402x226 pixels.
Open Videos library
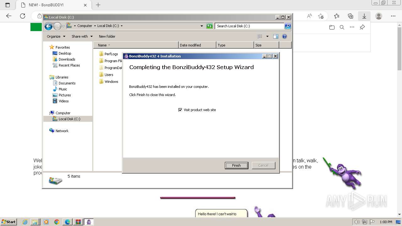61,101
